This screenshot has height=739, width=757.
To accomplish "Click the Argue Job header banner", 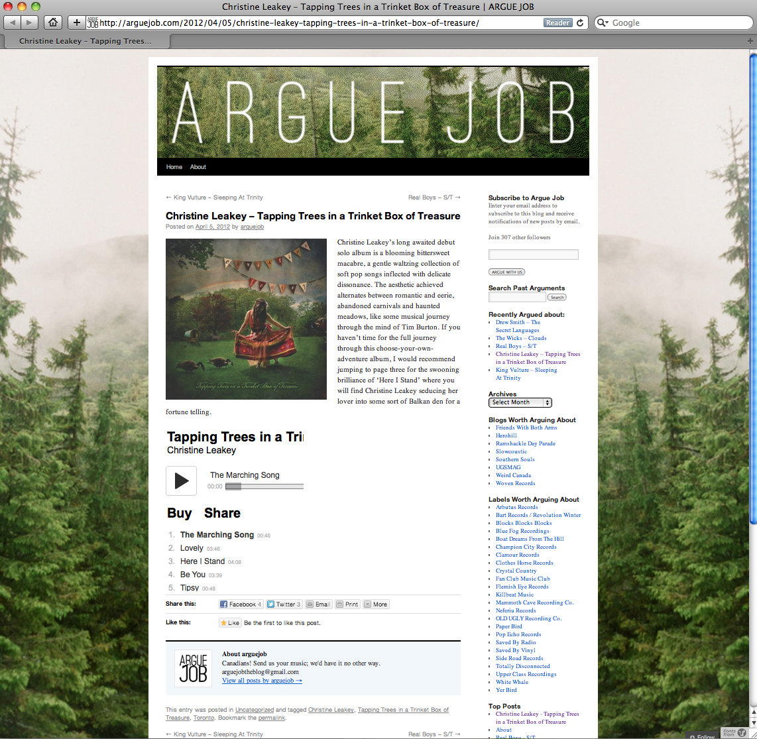I will 373,111.
